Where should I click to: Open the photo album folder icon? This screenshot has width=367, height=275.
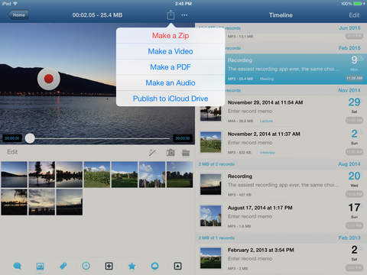coord(186,153)
